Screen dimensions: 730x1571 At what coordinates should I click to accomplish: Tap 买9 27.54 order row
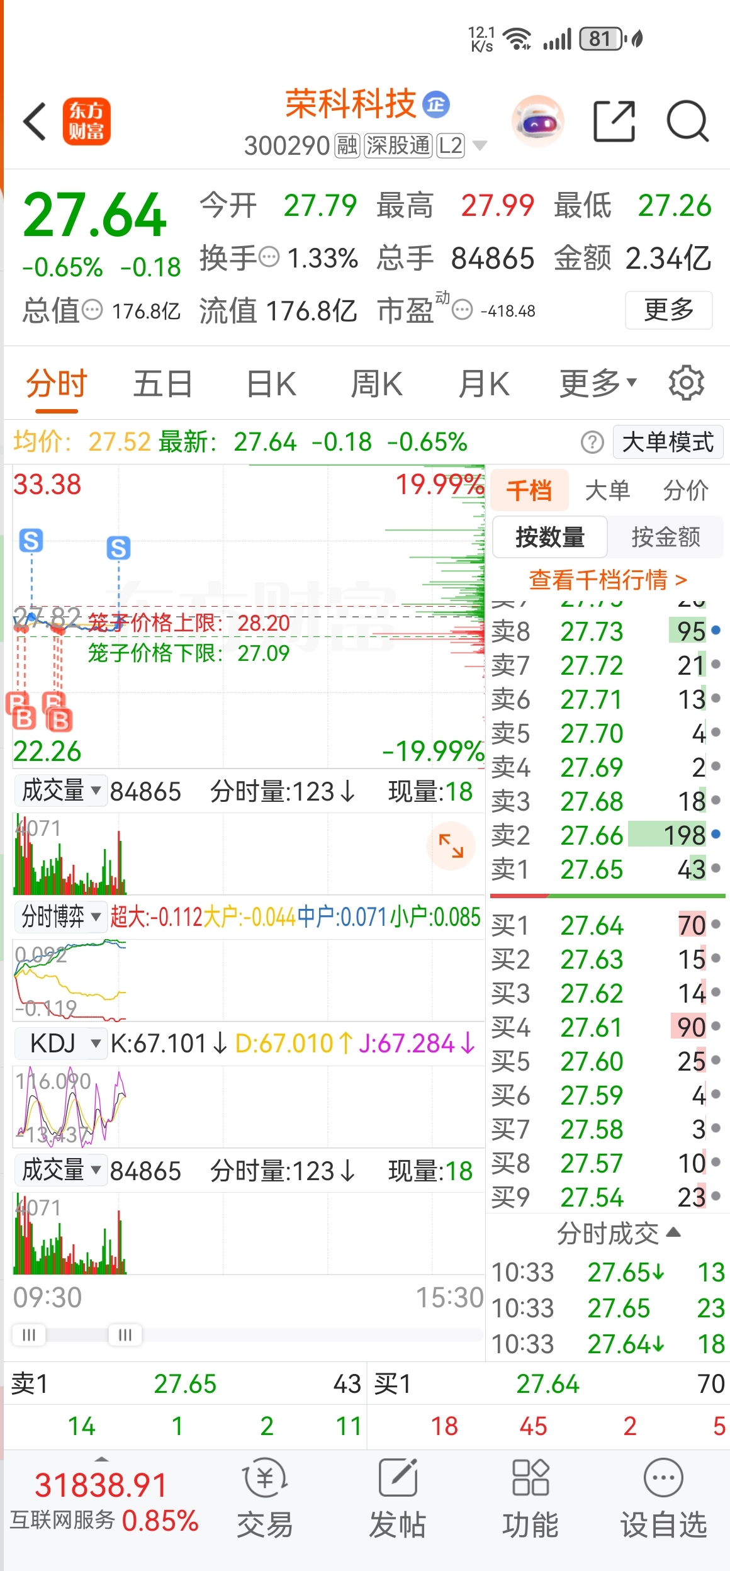(608, 1197)
